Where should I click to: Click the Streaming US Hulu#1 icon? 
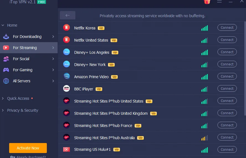click(66, 149)
